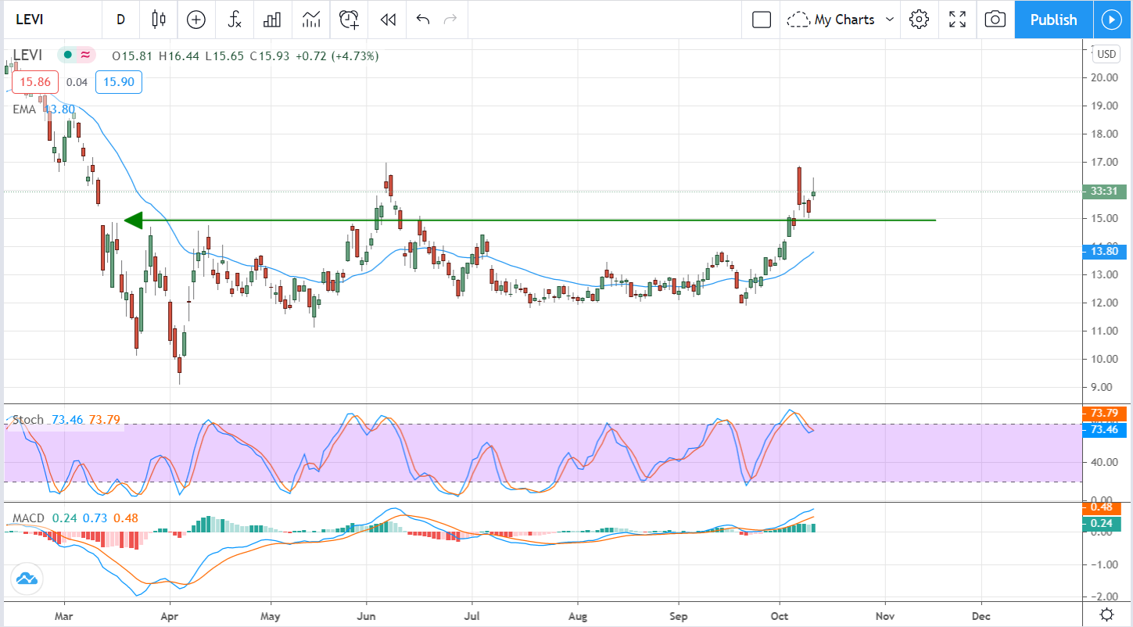Take a chart snapshot with the camera icon
This screenshot has width=1133, height=627.
pos(995,20)
